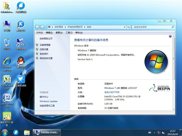
Task: Click the blue help question mark icon
Action: click(170, 37)
